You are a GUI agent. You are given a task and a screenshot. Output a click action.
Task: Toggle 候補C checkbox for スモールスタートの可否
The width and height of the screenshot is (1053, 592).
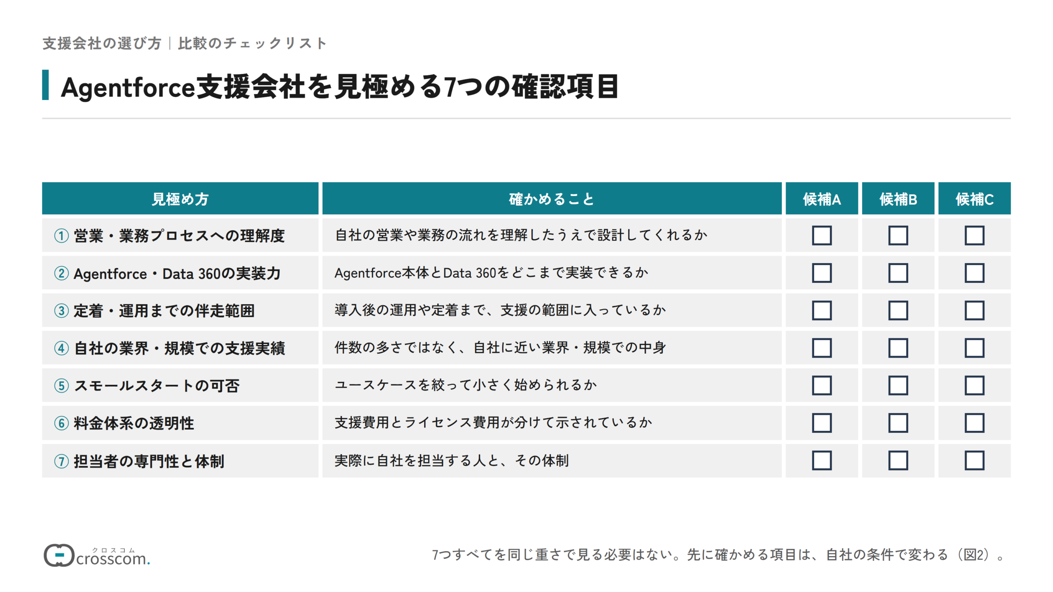974,385
